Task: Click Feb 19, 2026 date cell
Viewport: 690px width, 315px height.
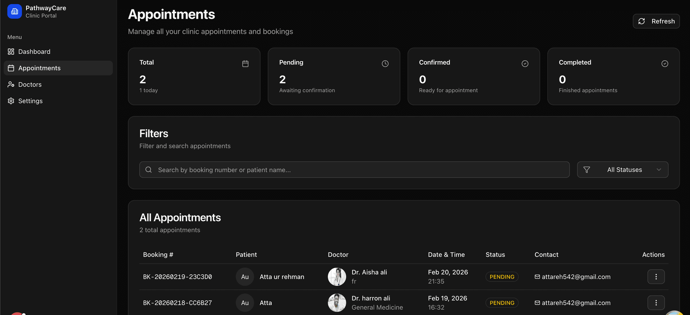Action: [447, 298]
